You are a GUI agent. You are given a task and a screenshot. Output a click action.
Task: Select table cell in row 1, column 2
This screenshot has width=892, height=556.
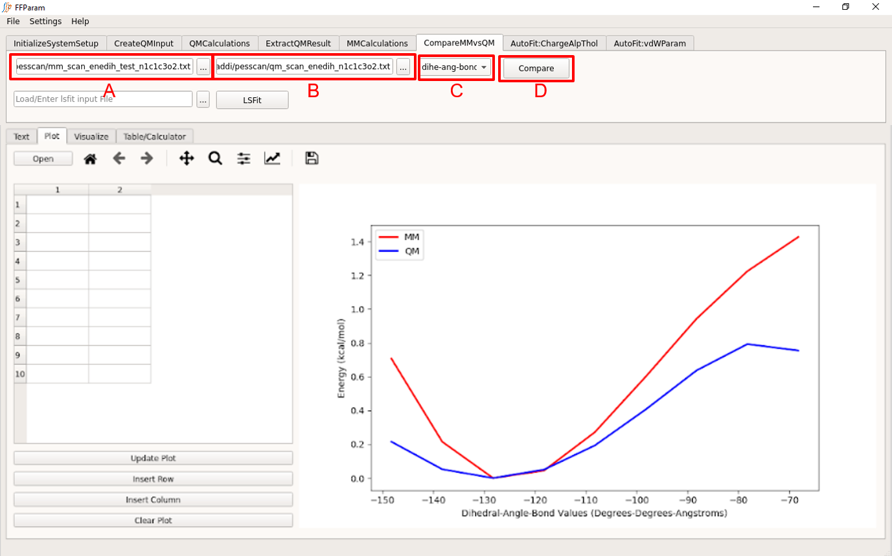[x=120, y=204]
